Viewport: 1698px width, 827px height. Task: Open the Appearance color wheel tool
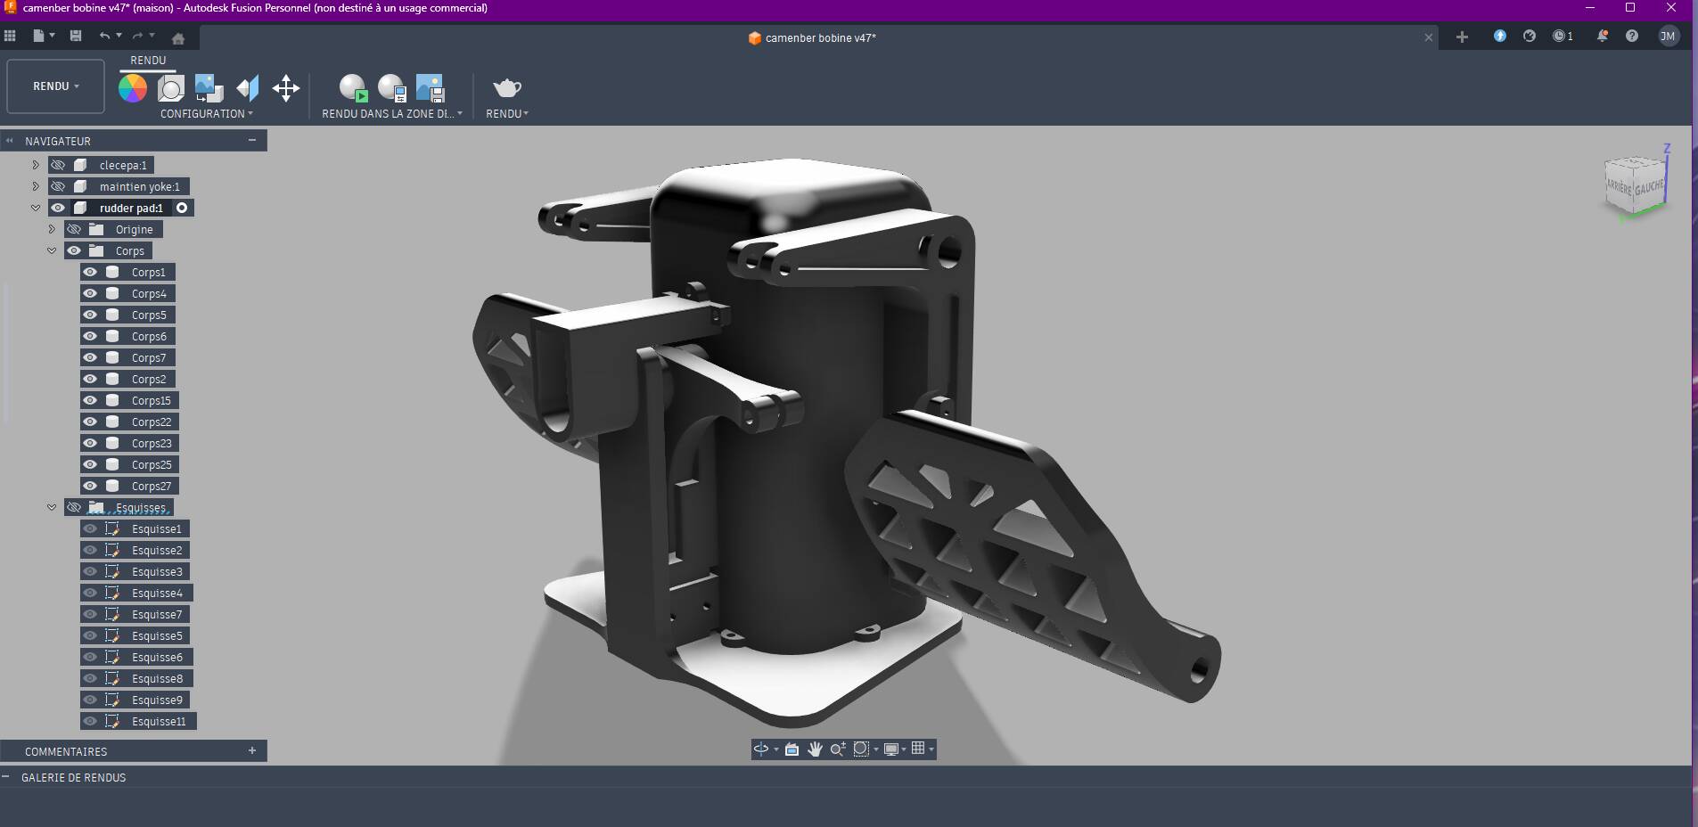pyautogui.click(x=133, y=88)
